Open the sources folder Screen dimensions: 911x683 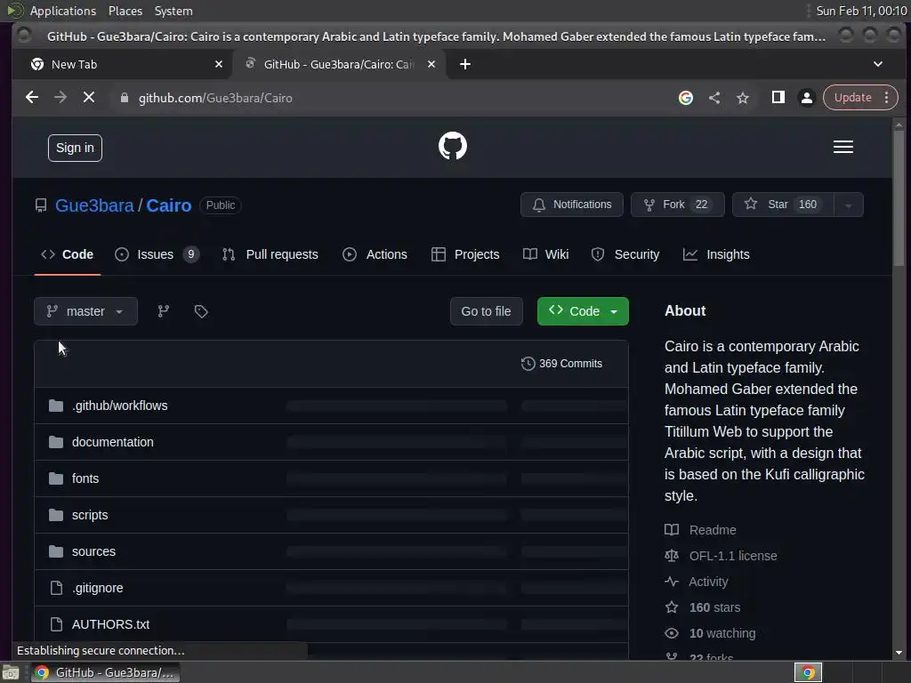(x=93, y=551)
